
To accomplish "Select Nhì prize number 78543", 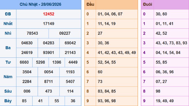I will (32, 33).
